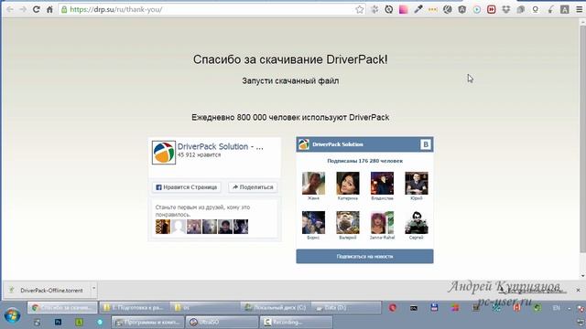586x329 pixels.
Task: Open the eyedropper color picker extension
Action: click(x=418, y=10)
